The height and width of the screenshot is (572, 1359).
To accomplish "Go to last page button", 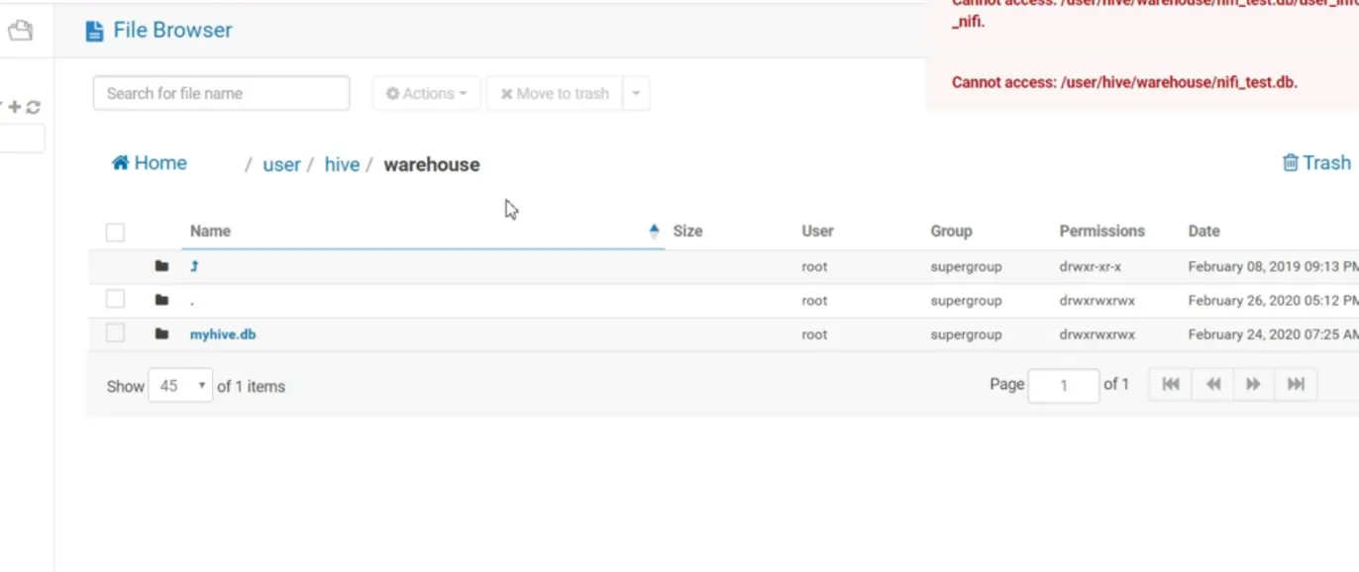I will (1296, 384).
